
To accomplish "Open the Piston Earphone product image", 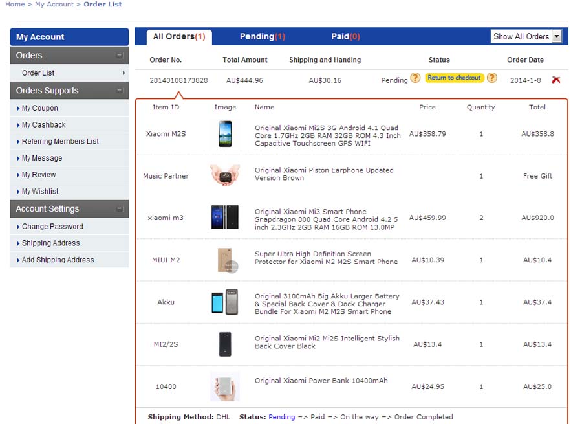I will [x=224, y=175].
